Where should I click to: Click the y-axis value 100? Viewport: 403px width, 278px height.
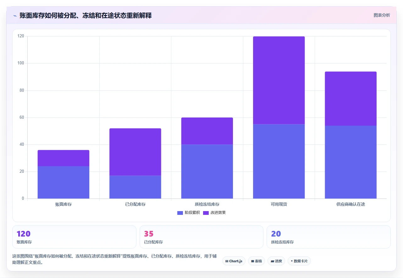click(x=21, y=63)
